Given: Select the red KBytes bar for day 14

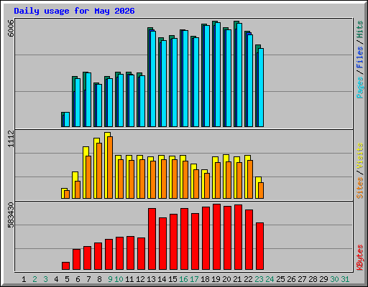Looking at the screenshot, I should pos(162,244).
